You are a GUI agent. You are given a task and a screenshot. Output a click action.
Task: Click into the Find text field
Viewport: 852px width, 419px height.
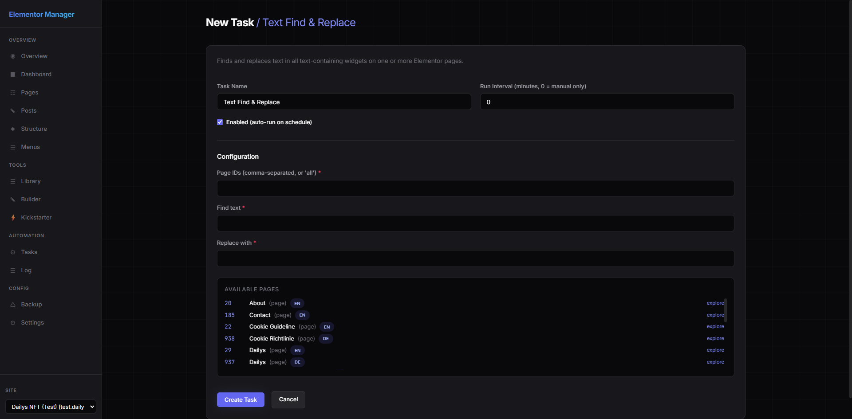[x=475, y=223]
